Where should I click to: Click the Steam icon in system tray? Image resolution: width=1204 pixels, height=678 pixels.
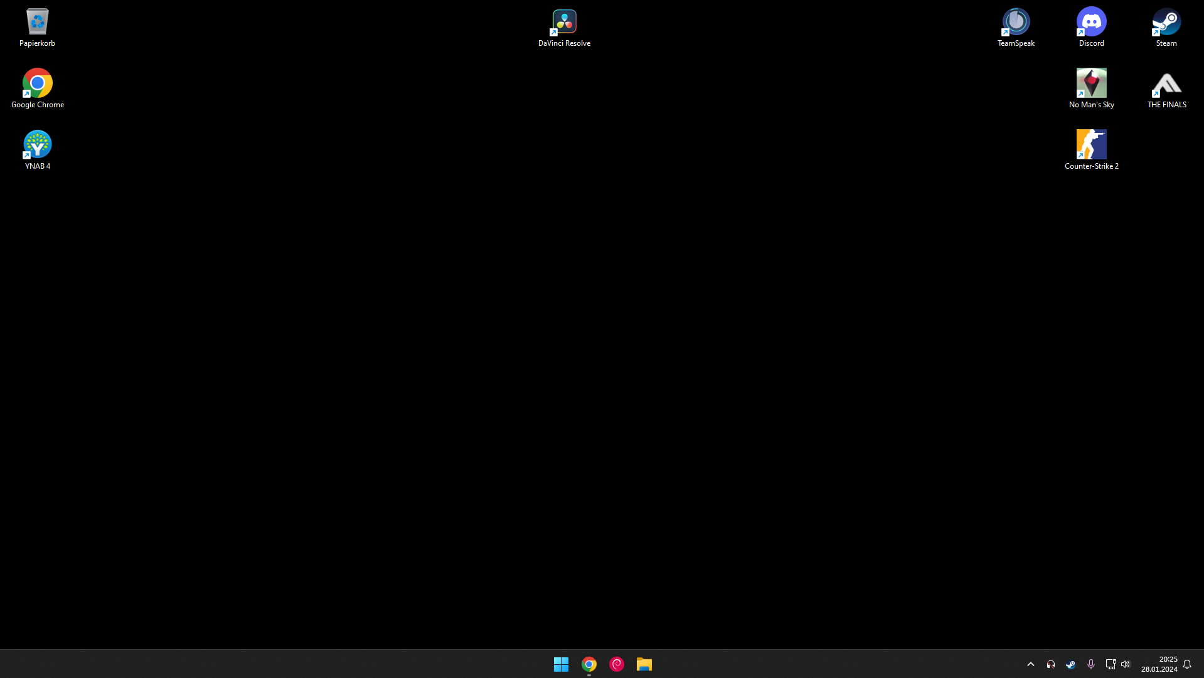pos(1070,664)
